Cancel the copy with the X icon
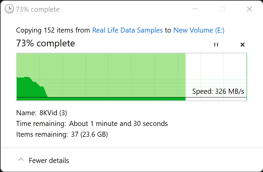263x172 pixels. point(243,45)
